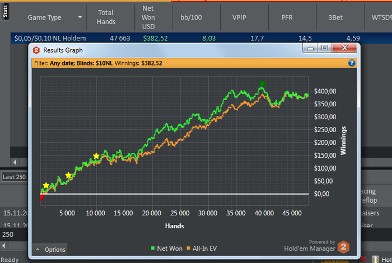The width and height of the screenshot is (392, 263).
Task: Click the 8,03 bb/100 value
Action: click(209, 38)
